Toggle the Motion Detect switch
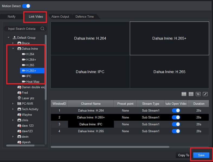This screenshot has width=213, height=162. pyautogui.click(x=26, y=6)
